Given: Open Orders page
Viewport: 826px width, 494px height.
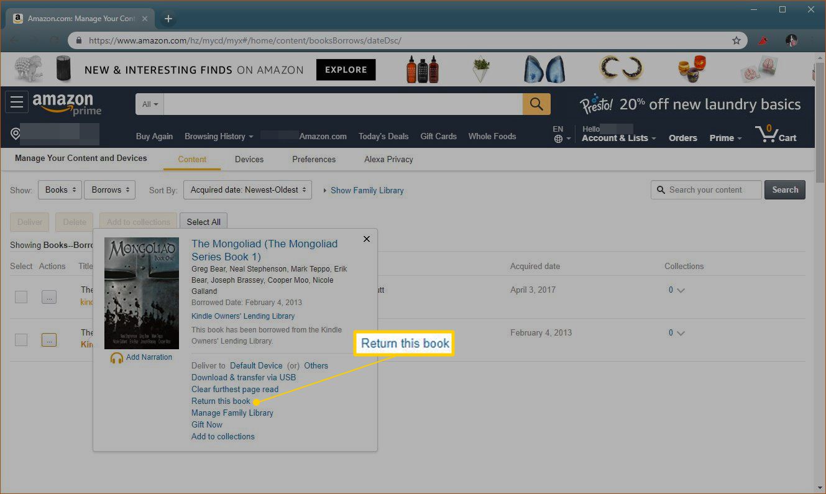Looking at the screenshot, I should [x=683, y=138].
